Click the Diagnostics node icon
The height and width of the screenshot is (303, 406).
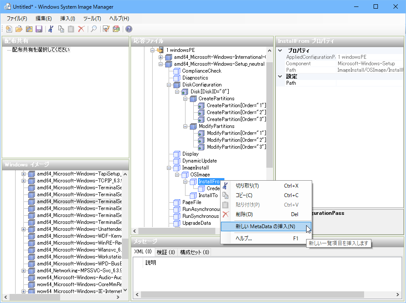click(x=177, y=78)
